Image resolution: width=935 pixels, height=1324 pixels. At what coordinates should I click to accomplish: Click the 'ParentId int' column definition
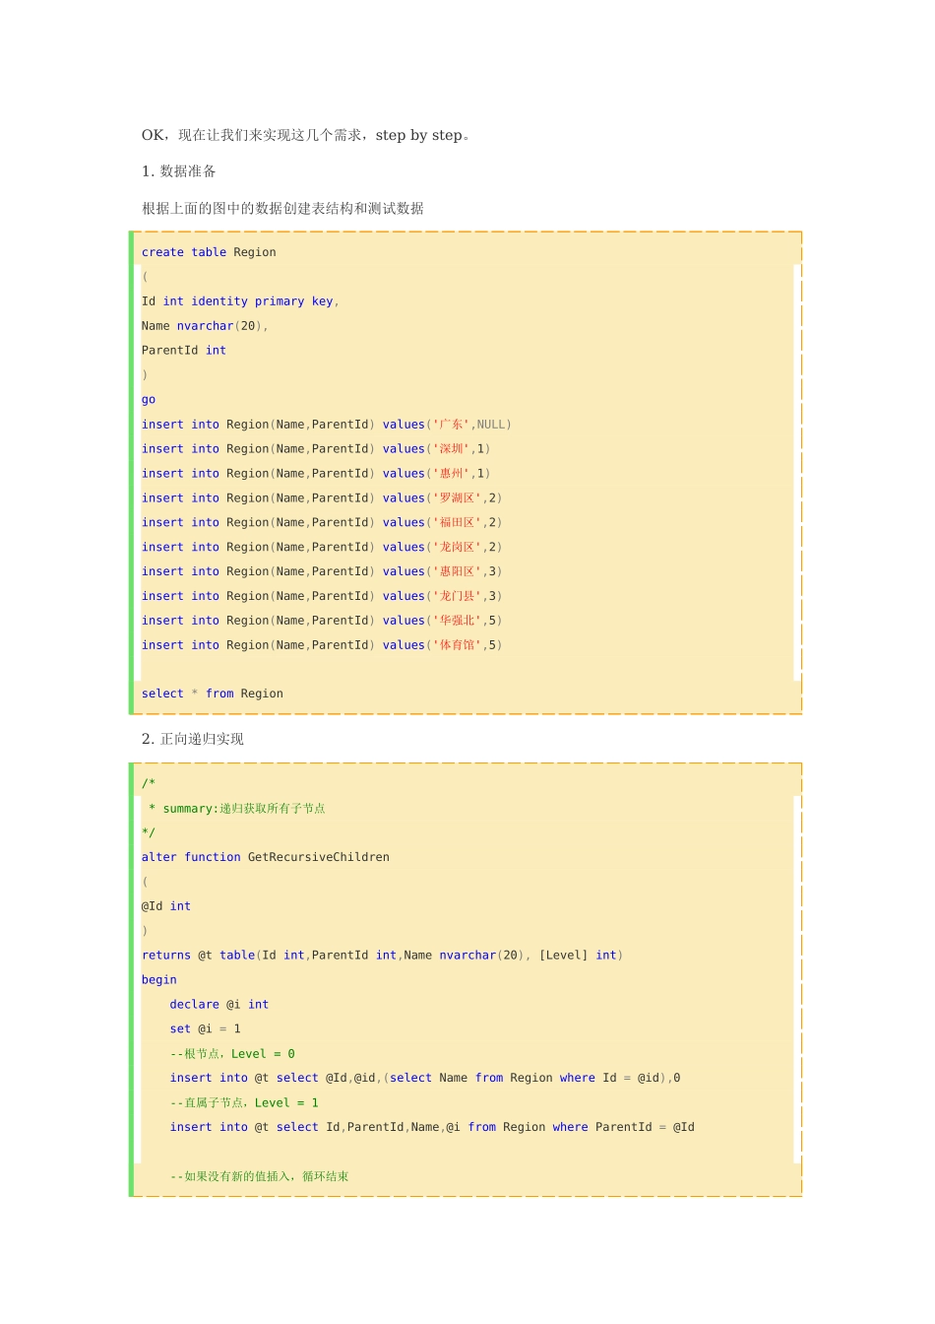coord(184,351)
